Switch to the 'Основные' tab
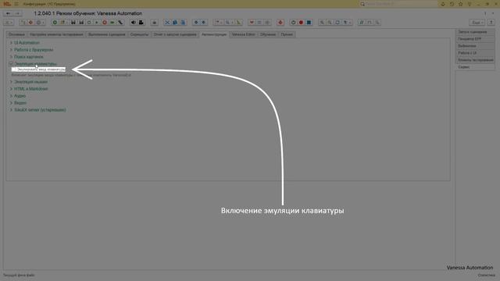 tap(16, 34)
